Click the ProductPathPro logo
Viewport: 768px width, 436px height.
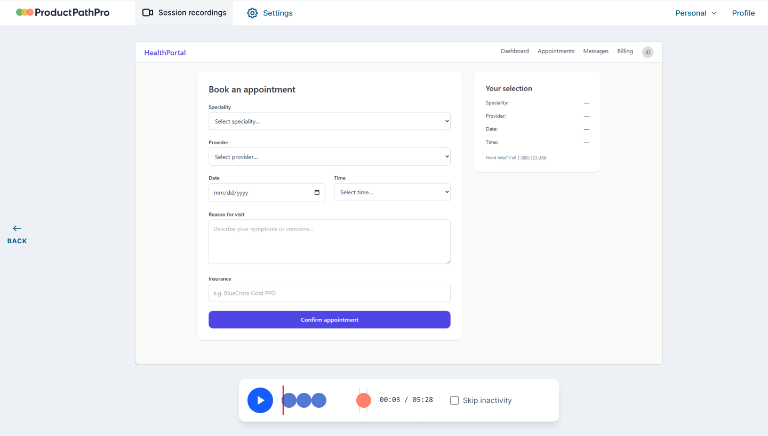pyautogui.click(x=63, y=12)
